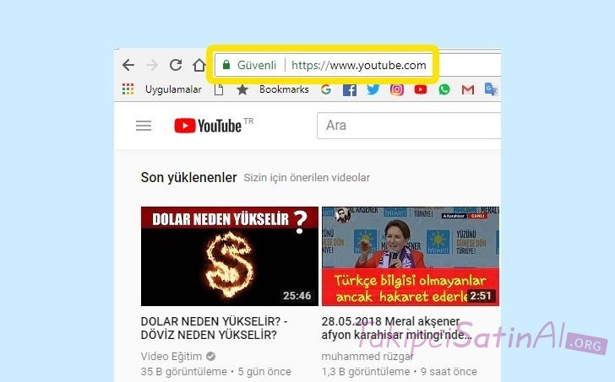The height and width of the screenshot is (382, 615).
Task: Open the Video Eğitim channel link
Action: point(171,356)
